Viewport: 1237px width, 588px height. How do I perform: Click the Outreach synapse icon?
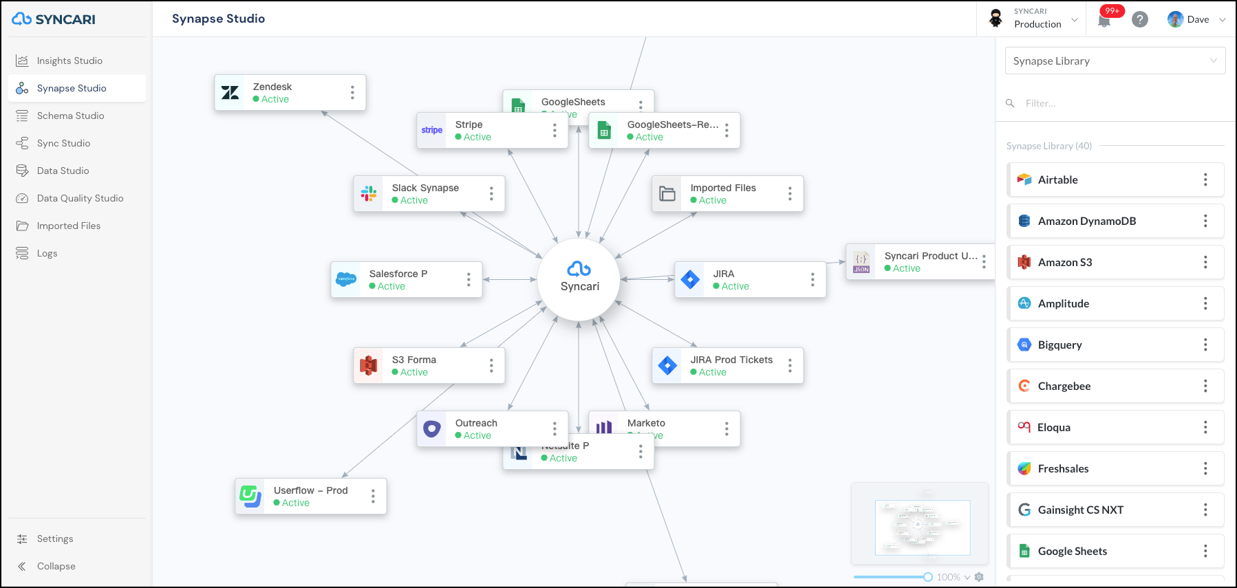tap(432, 429)
